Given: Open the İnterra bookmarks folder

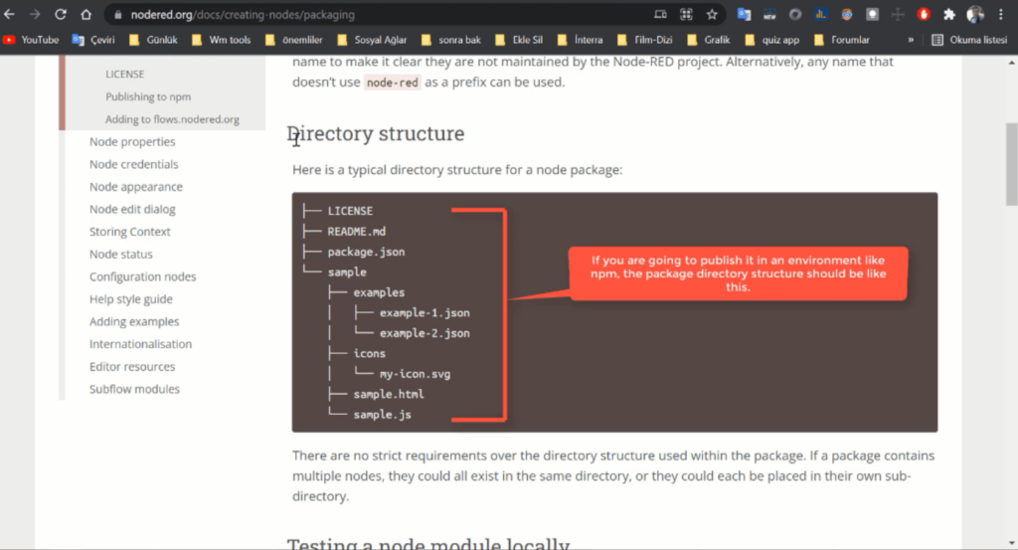Looking at the screenshot, I should tap(580, 40).
